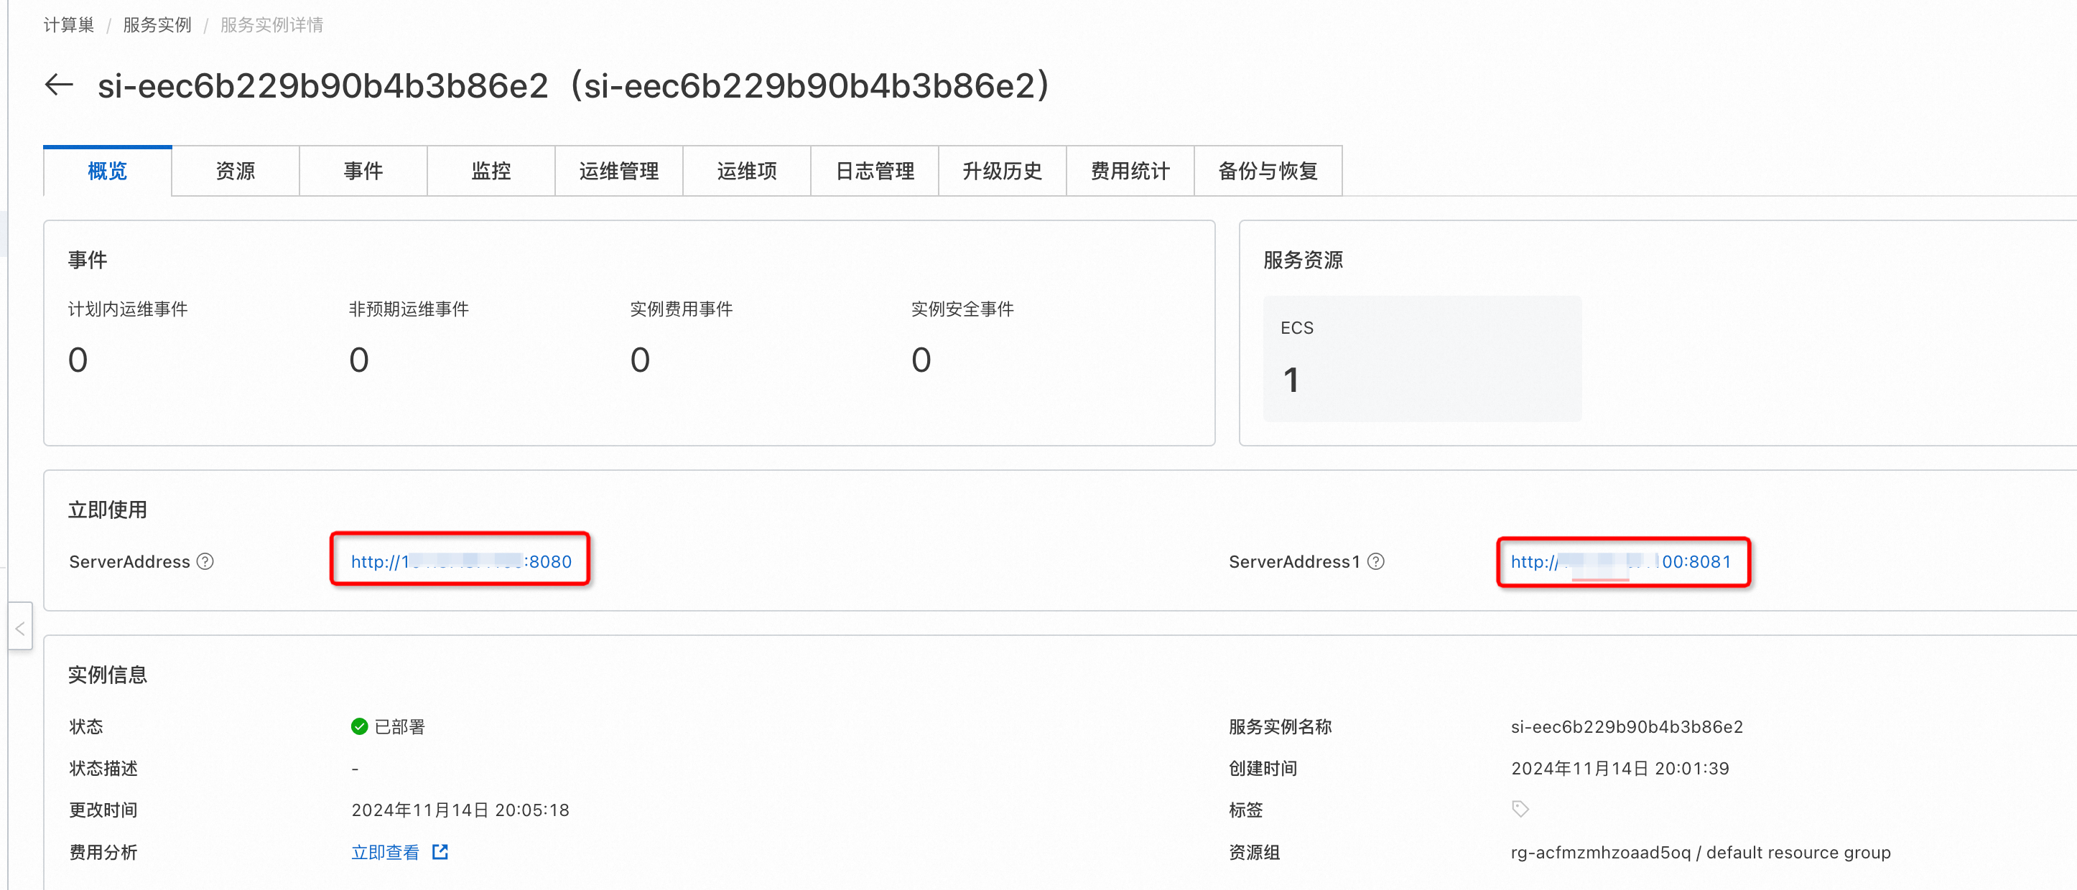Open the 事件 tab
Viewport: 2077px width, 890px height.
pos(363,171)
